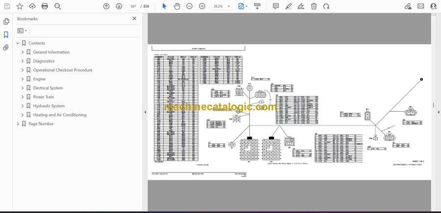
Task: Print the document with printer icon
Action: point(45,6)
